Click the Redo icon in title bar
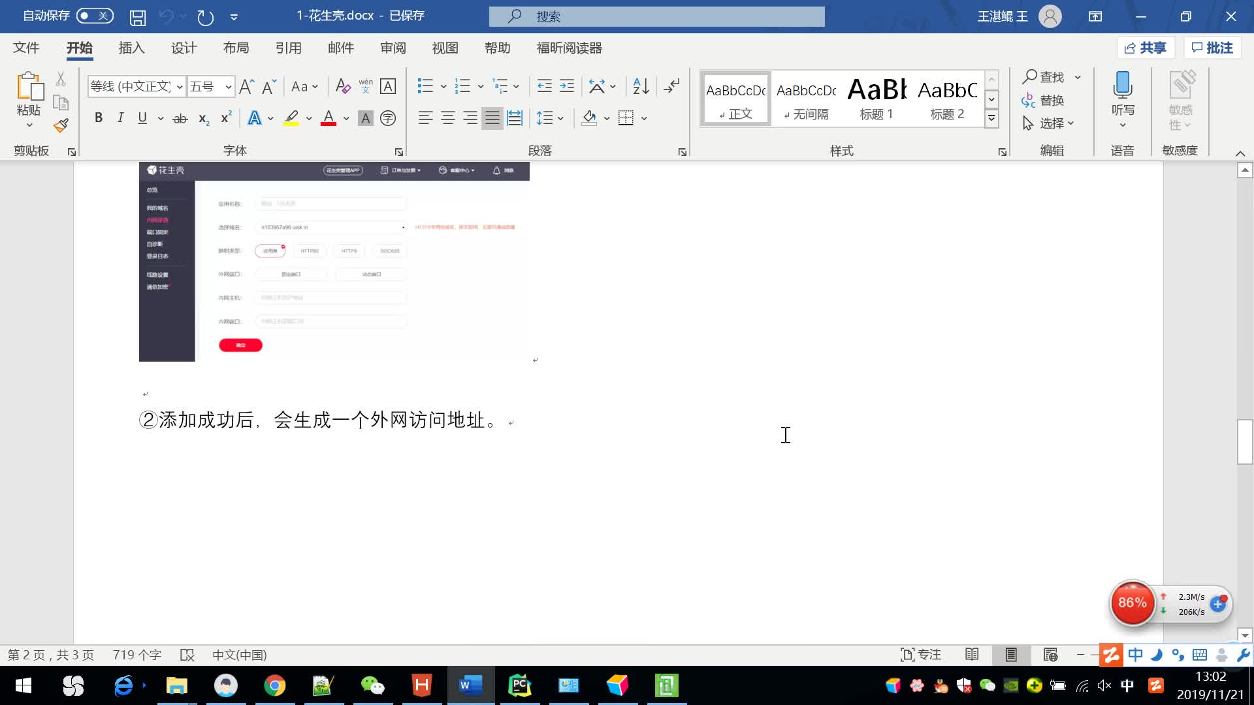The height and width of the screenshot is (705, 1254). point(205,17)
